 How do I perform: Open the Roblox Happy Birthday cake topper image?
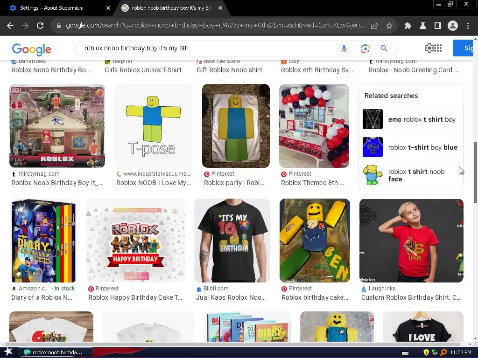pos(135,241)
